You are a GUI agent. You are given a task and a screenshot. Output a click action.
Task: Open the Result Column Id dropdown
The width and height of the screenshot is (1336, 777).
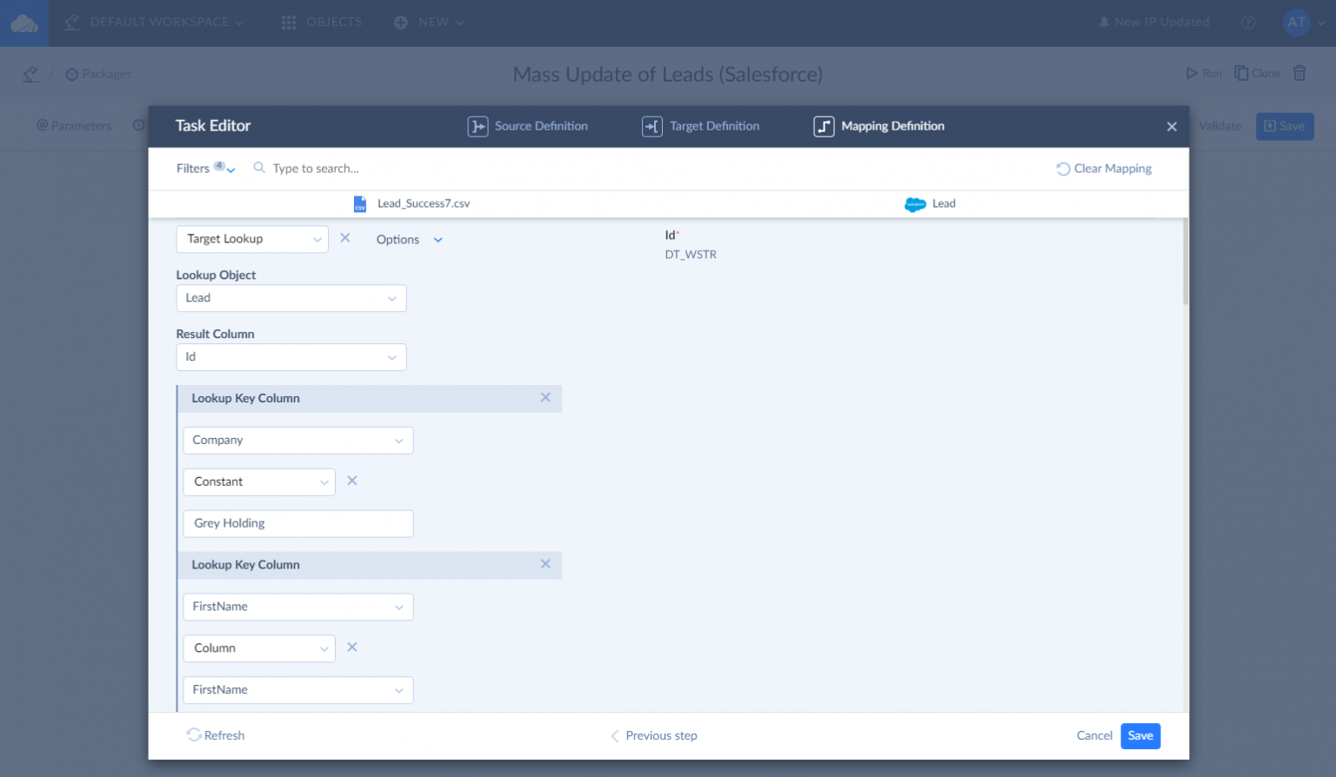(x=291, y=357)
